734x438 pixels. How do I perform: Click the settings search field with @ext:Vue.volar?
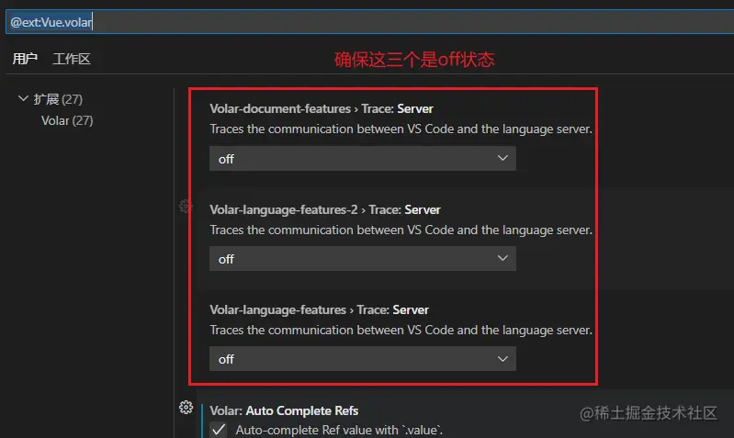point(370,21)
